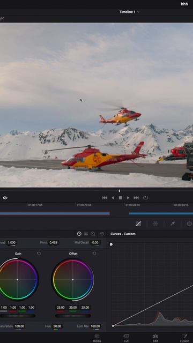Viewport: 193px width, 343px height.
Task: Switch to the Fusion page
Action: pyautogui.click(x=184, y=338)
